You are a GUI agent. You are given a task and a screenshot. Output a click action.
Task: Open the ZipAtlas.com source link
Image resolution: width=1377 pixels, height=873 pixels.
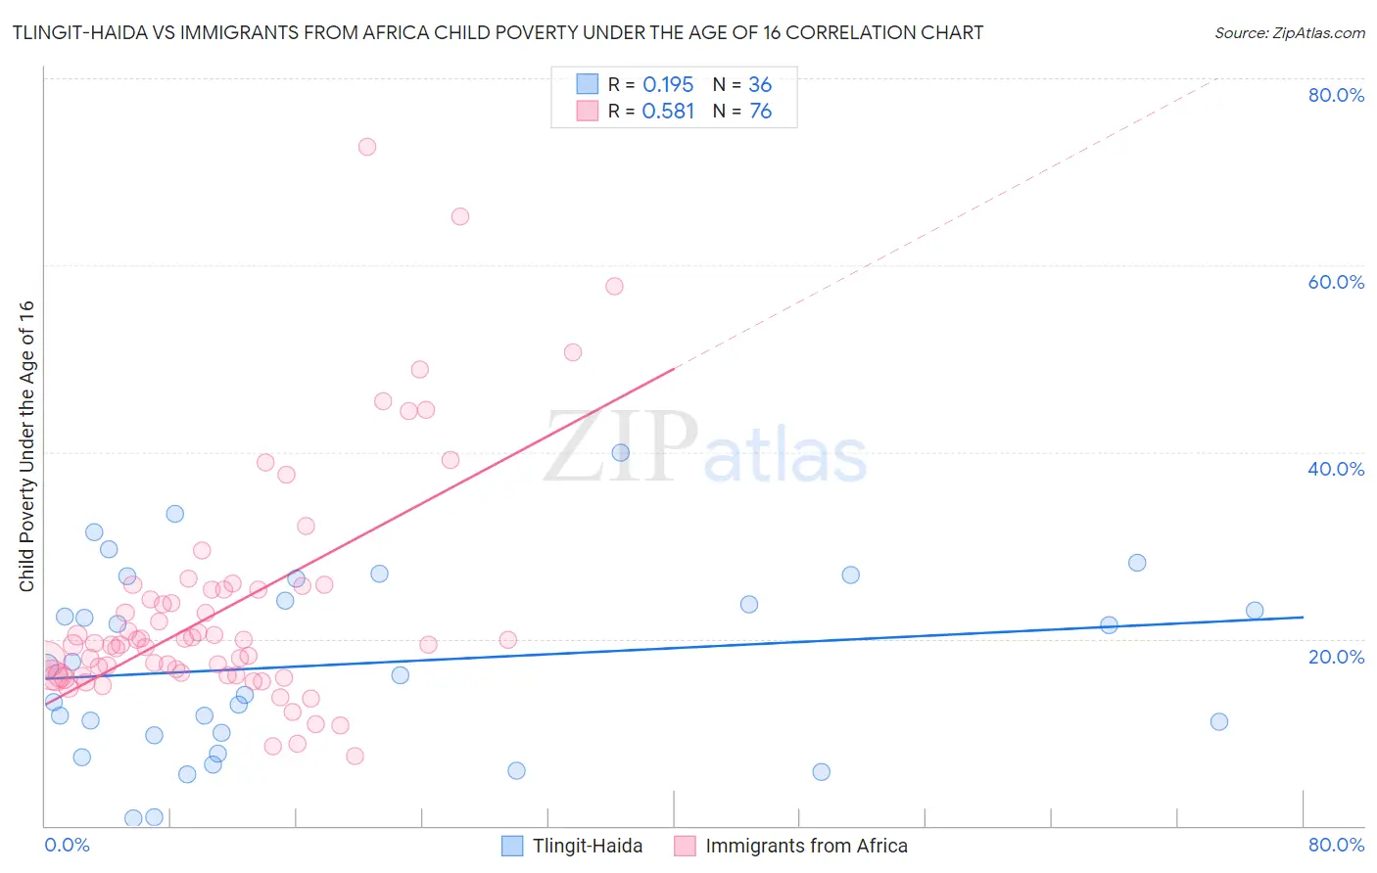[x=1290, y=32]
